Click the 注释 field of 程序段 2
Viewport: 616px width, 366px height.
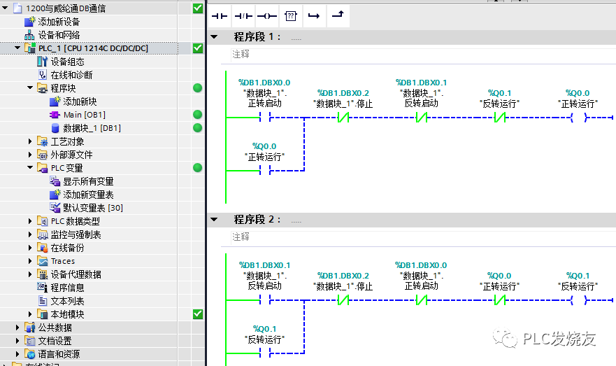coord(423,237)
